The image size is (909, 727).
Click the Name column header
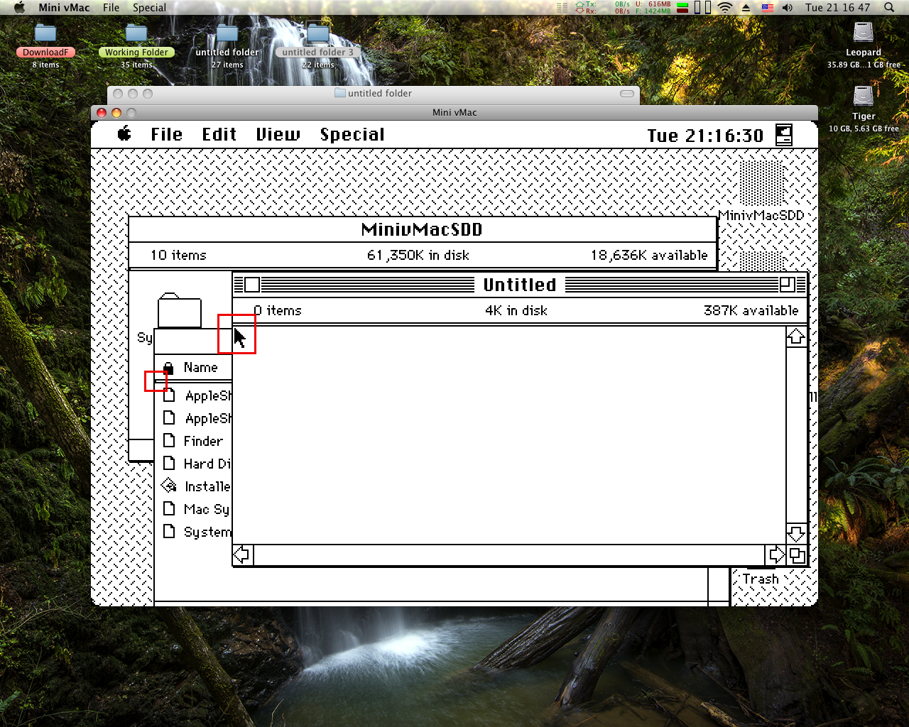(200, 367)
